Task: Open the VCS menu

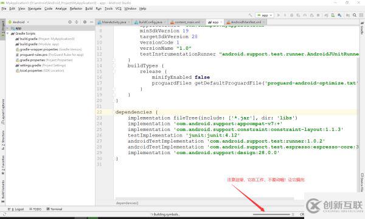Action: click(x=119, y=8)
